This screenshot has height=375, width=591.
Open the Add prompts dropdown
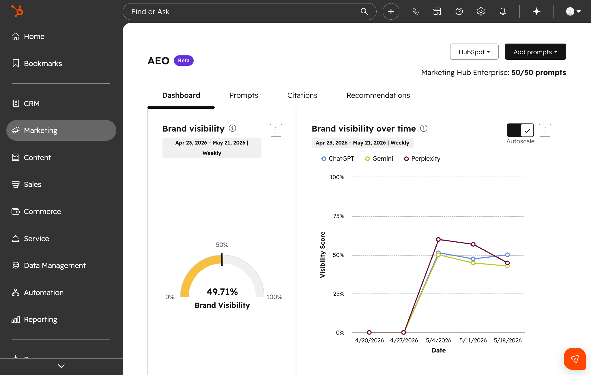click(535, 52)
